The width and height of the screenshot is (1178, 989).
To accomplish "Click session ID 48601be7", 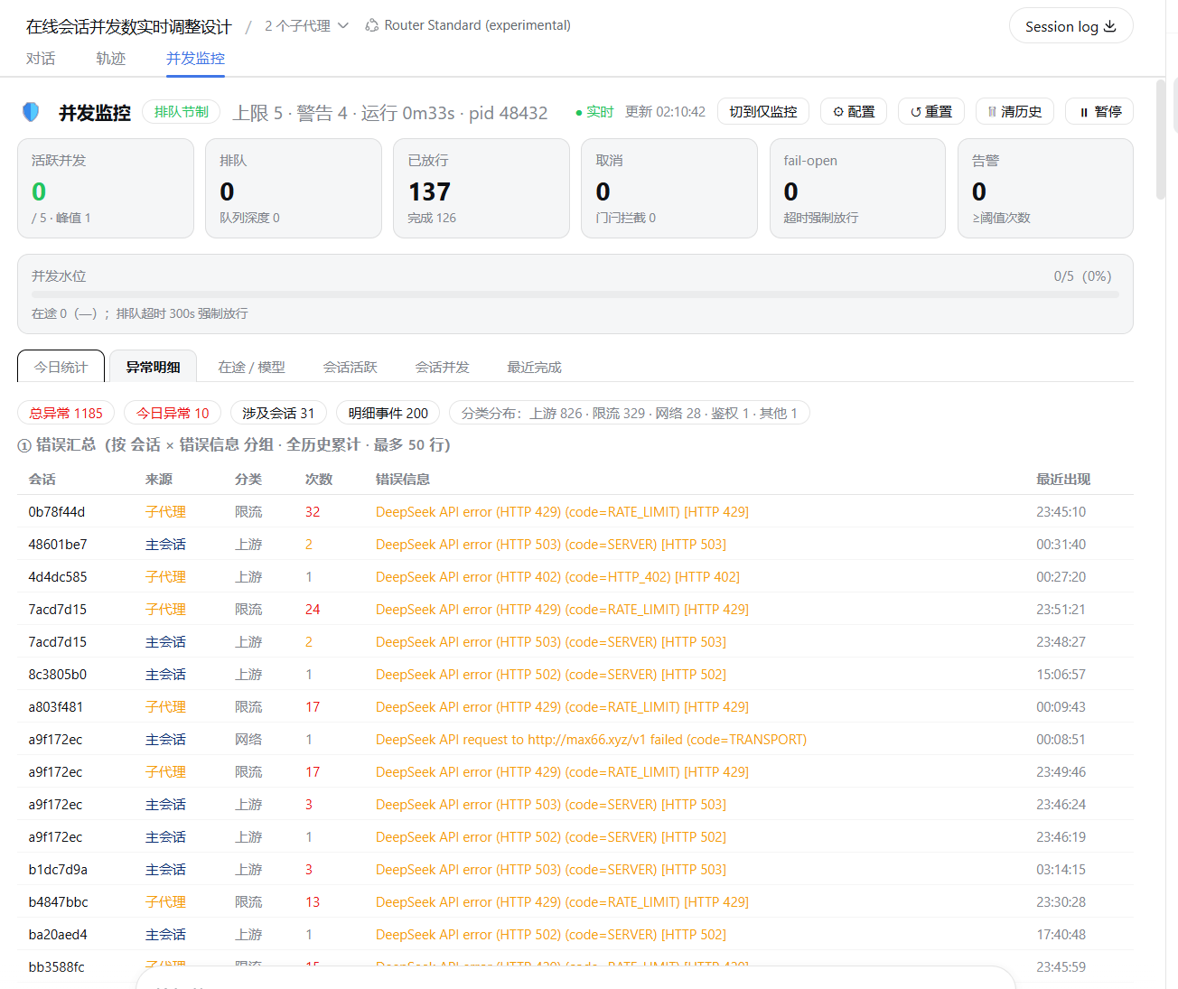I will pos(58,545).
